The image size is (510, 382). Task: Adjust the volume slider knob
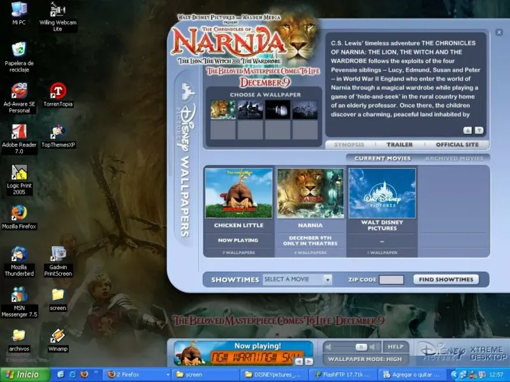tap(361, 347)
